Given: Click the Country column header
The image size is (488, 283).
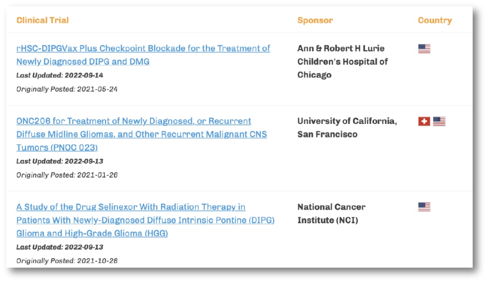Looking at the screenshot, I should 435,20.
